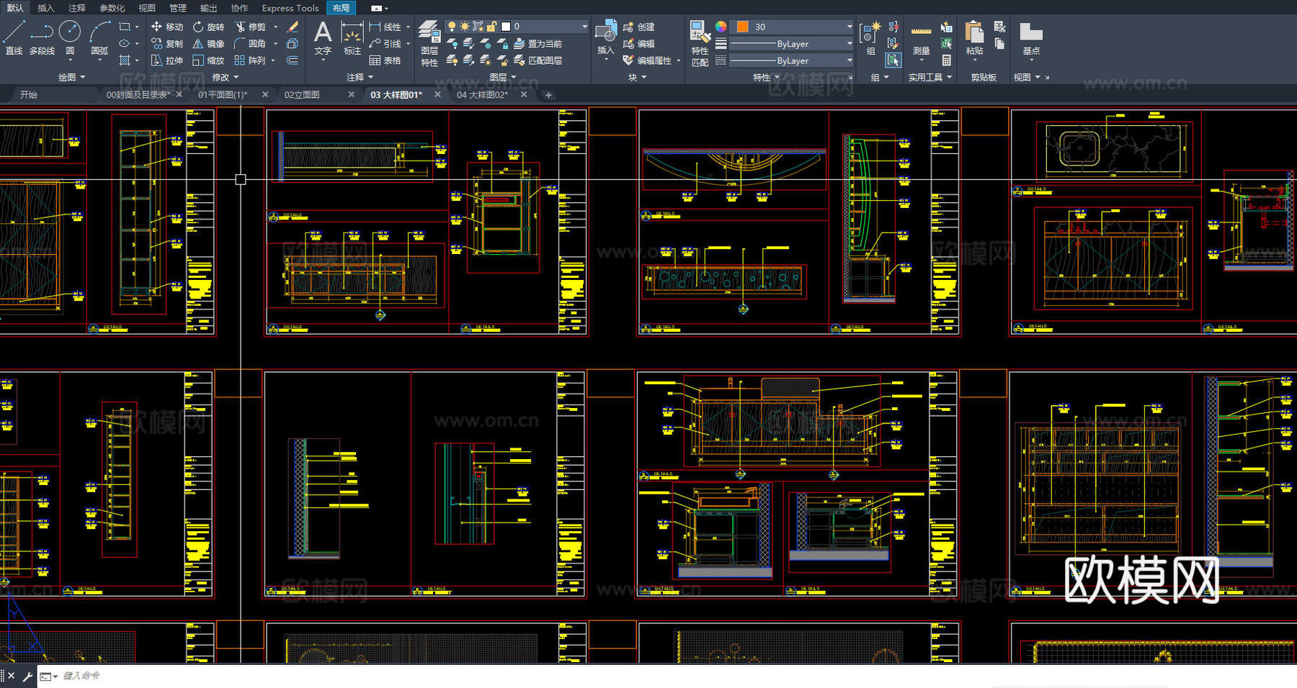Click the Trim (修剪) scissors icon

pos(240,27)
